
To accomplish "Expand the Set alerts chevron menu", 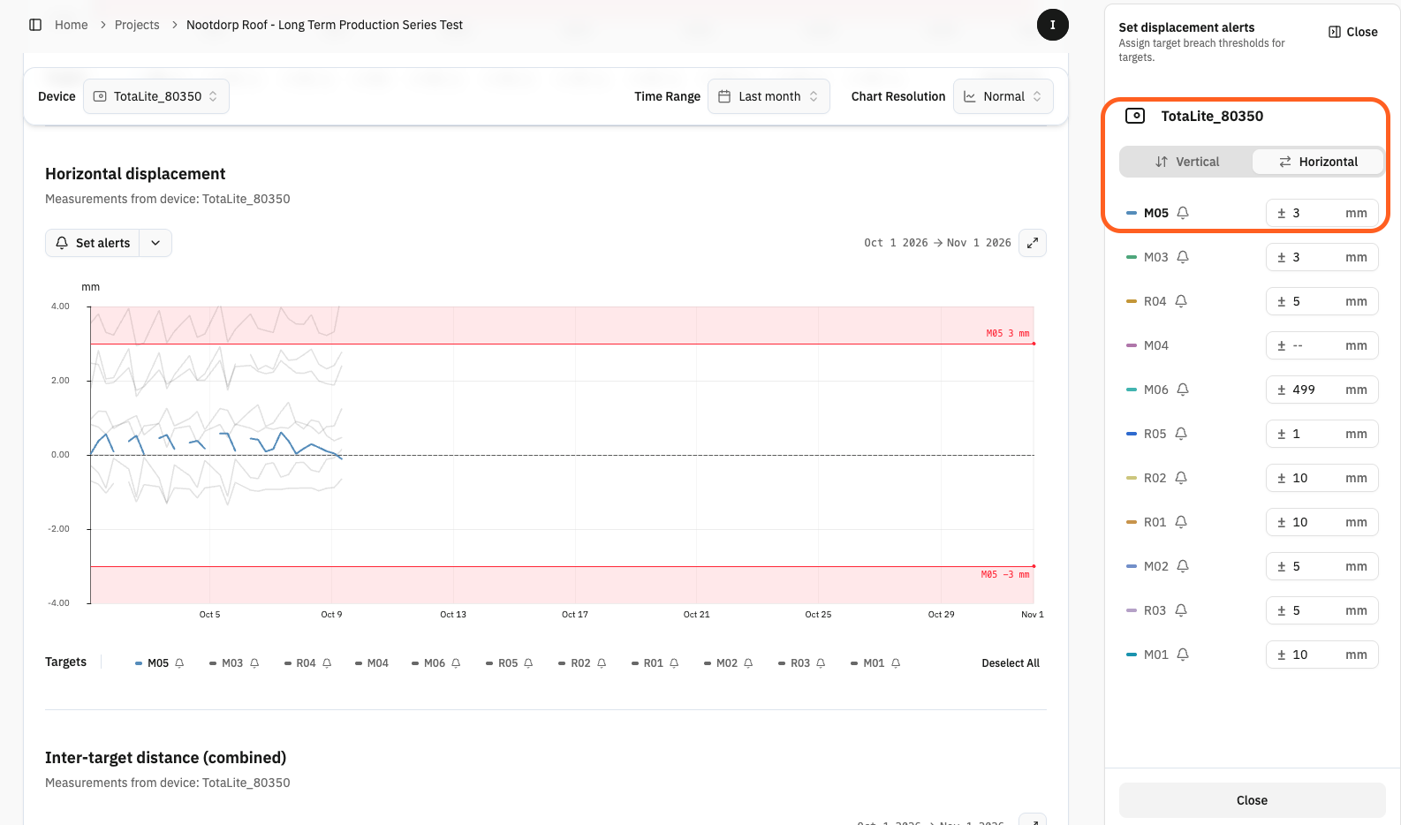I will 155,243.
